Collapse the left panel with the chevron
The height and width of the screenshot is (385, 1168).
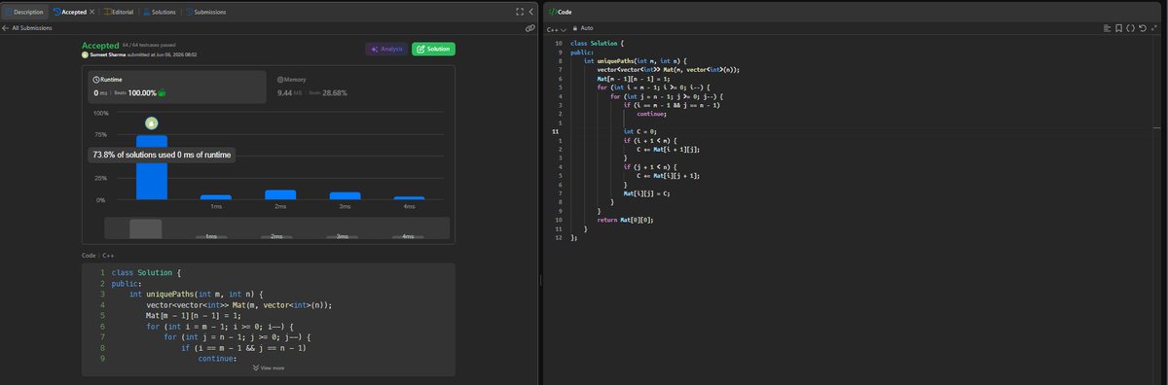point(531,12)
